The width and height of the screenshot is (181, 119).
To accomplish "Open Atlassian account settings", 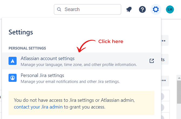I will coord(81,61).
